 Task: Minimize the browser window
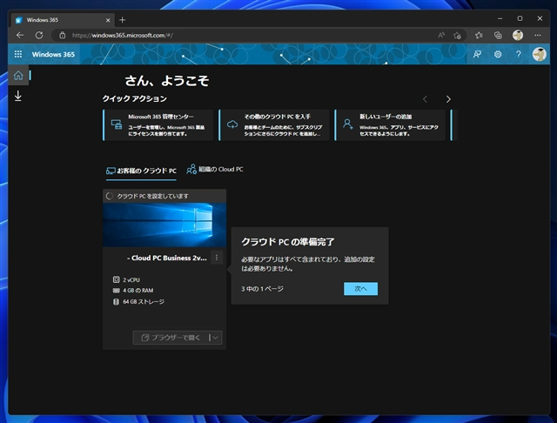tap(500, 18)
